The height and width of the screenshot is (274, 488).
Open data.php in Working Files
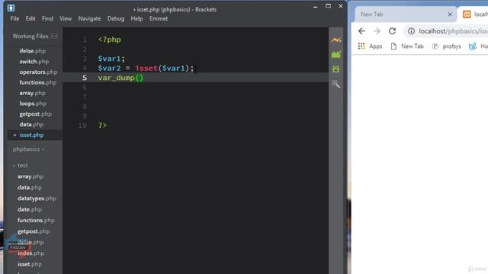click(31, 125)
